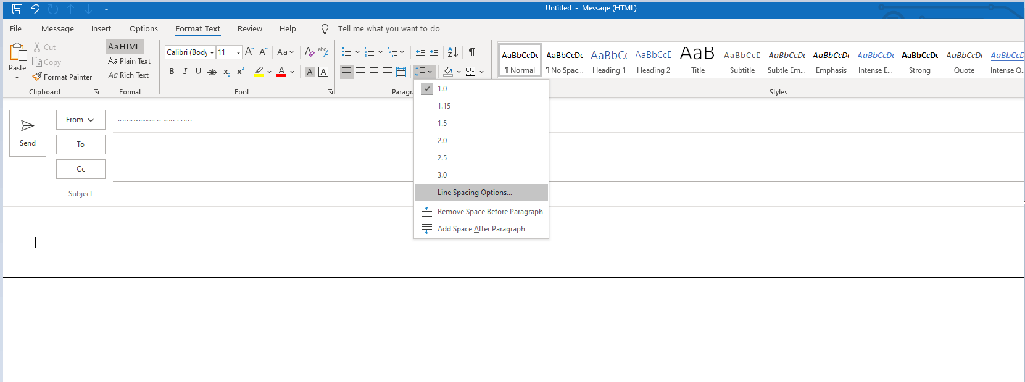Align paragraph text to the right
Screen dimensions: 1025x382
tap(374, 72)
